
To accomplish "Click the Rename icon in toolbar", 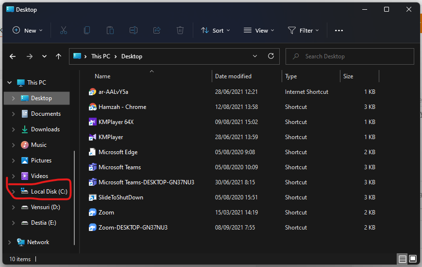I will click(134, 31).
